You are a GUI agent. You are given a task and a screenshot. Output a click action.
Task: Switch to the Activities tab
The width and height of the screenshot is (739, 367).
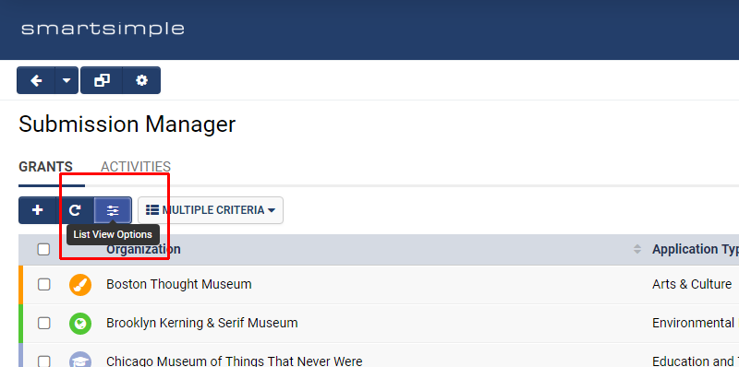pos(136,167)
